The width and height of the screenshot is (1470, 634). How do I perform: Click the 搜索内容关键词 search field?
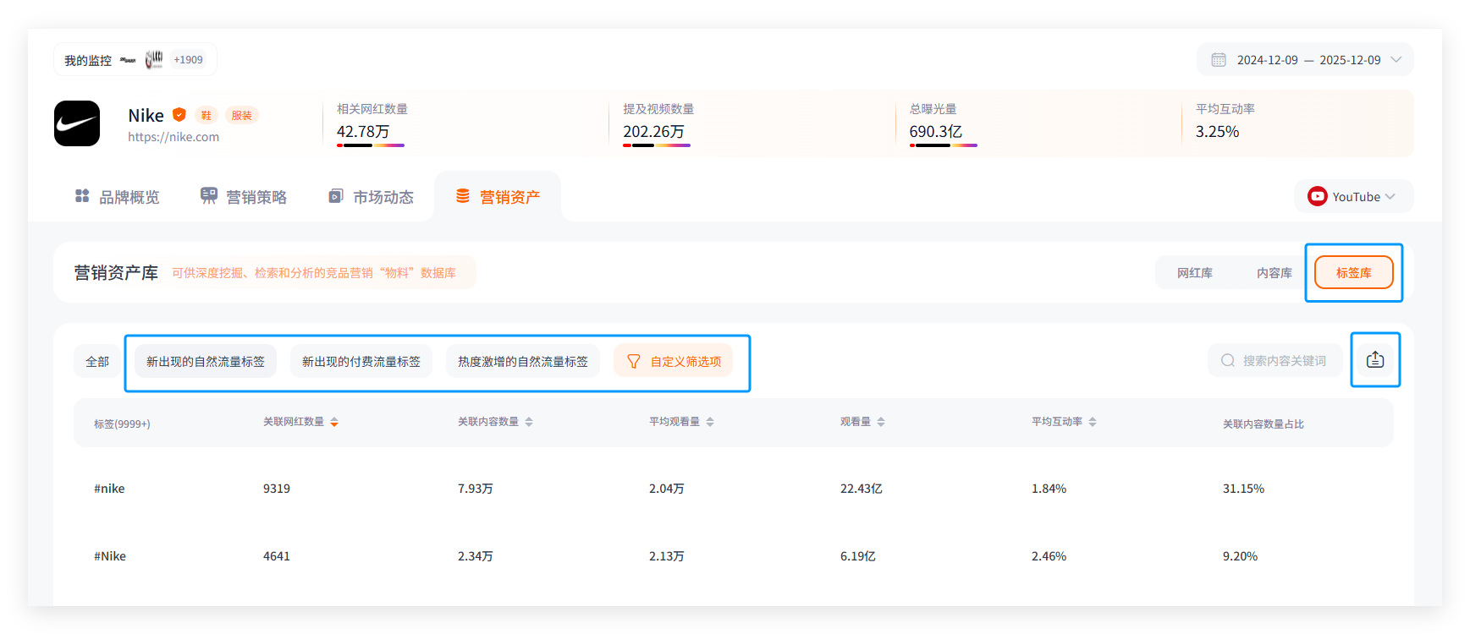point(1284,361)
